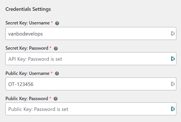Click password manager icon in OT-123456 field
This screenshot has width=181, height=122.
[173, 84]
